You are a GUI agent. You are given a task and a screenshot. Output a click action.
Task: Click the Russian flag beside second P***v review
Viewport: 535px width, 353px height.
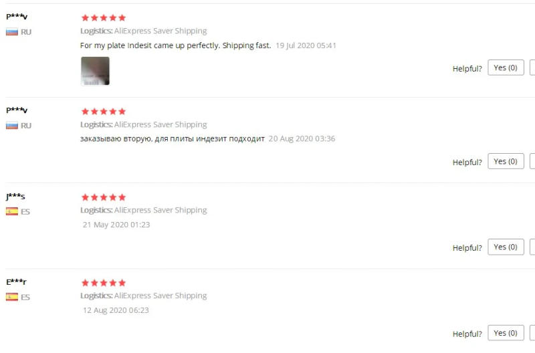[x=12, y=126]
